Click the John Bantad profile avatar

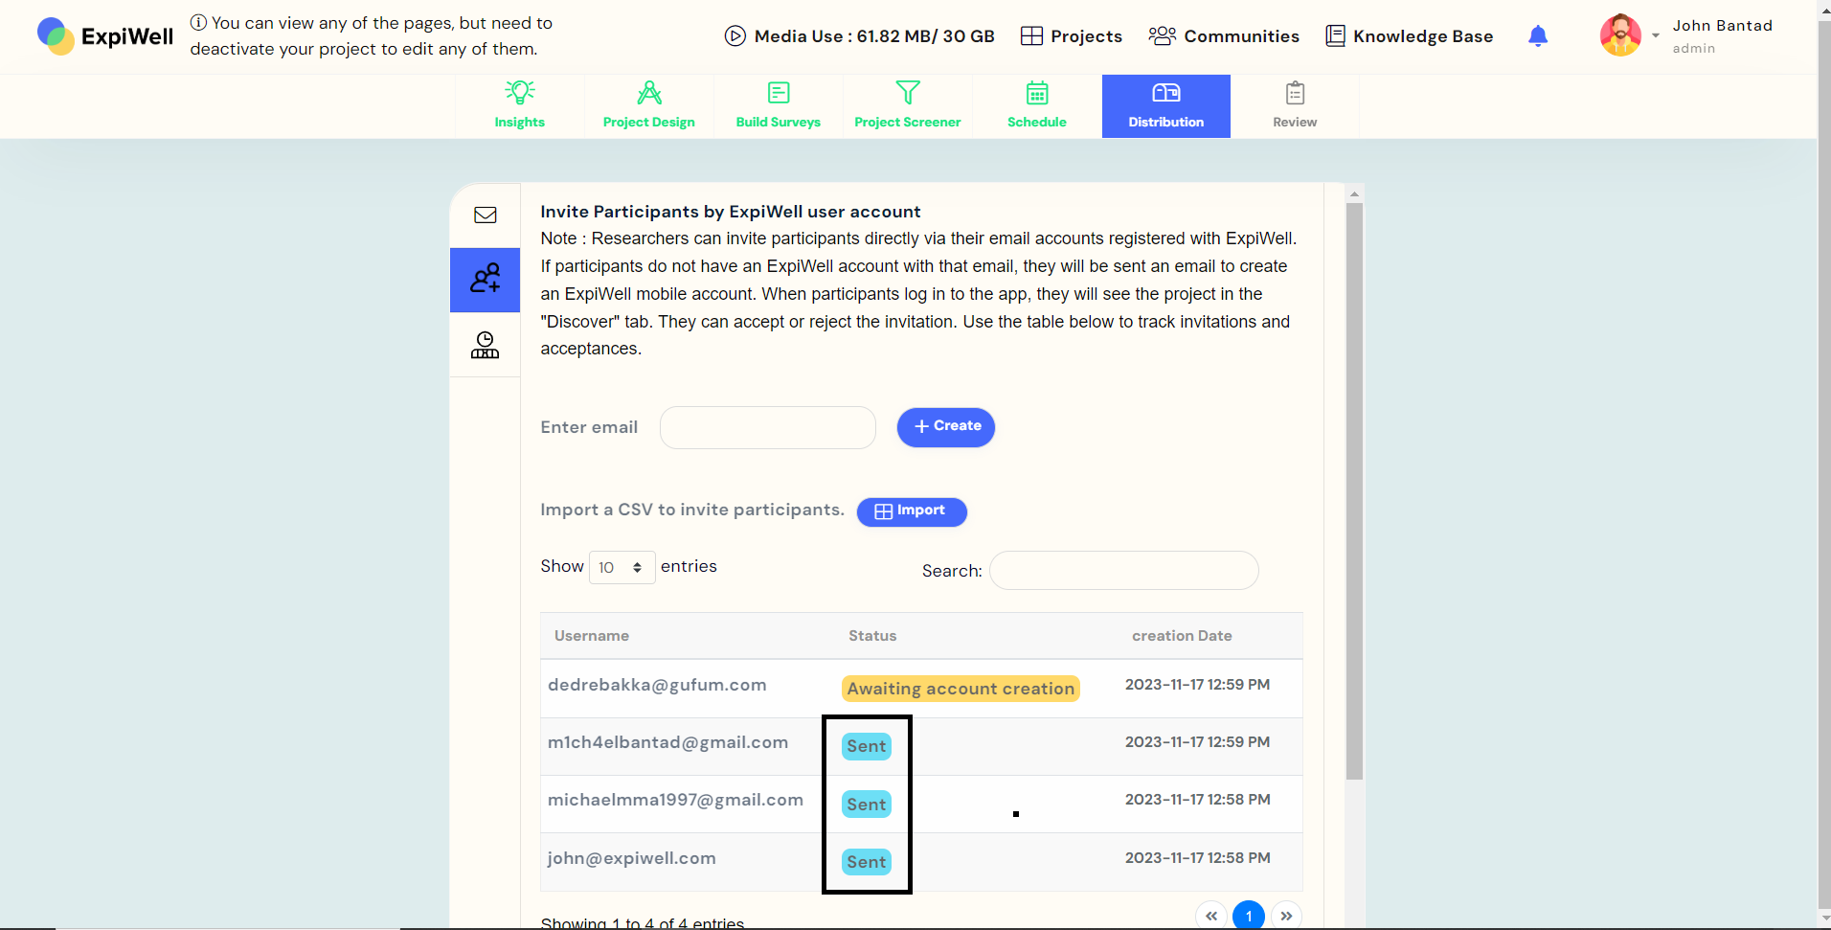pos(1620,35)
